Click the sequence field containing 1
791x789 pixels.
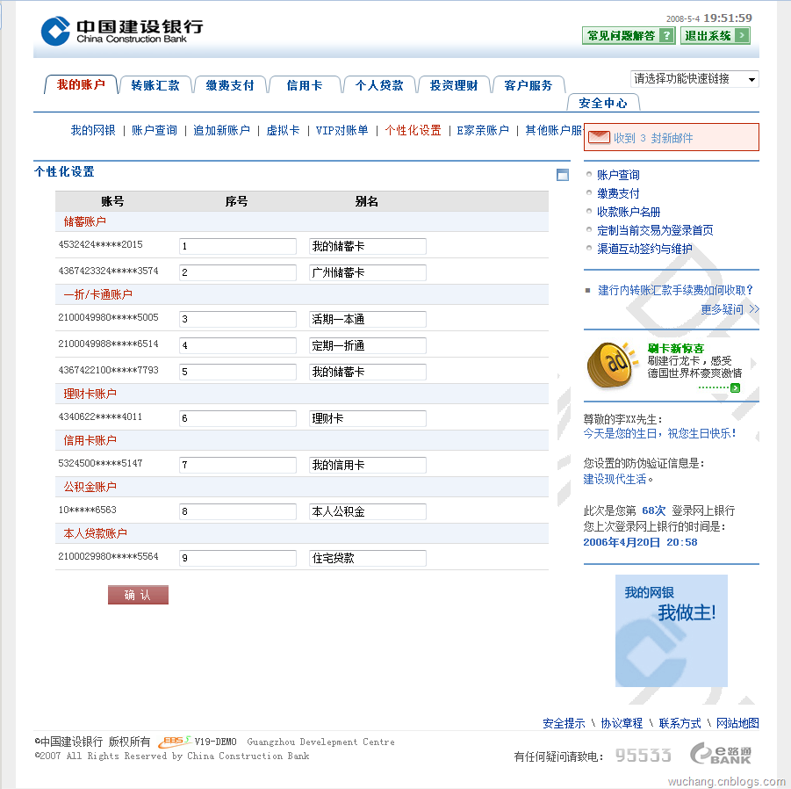238,246
